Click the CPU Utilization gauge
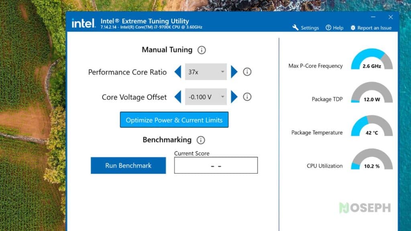 pyautogui.click(x=372, y=159)
